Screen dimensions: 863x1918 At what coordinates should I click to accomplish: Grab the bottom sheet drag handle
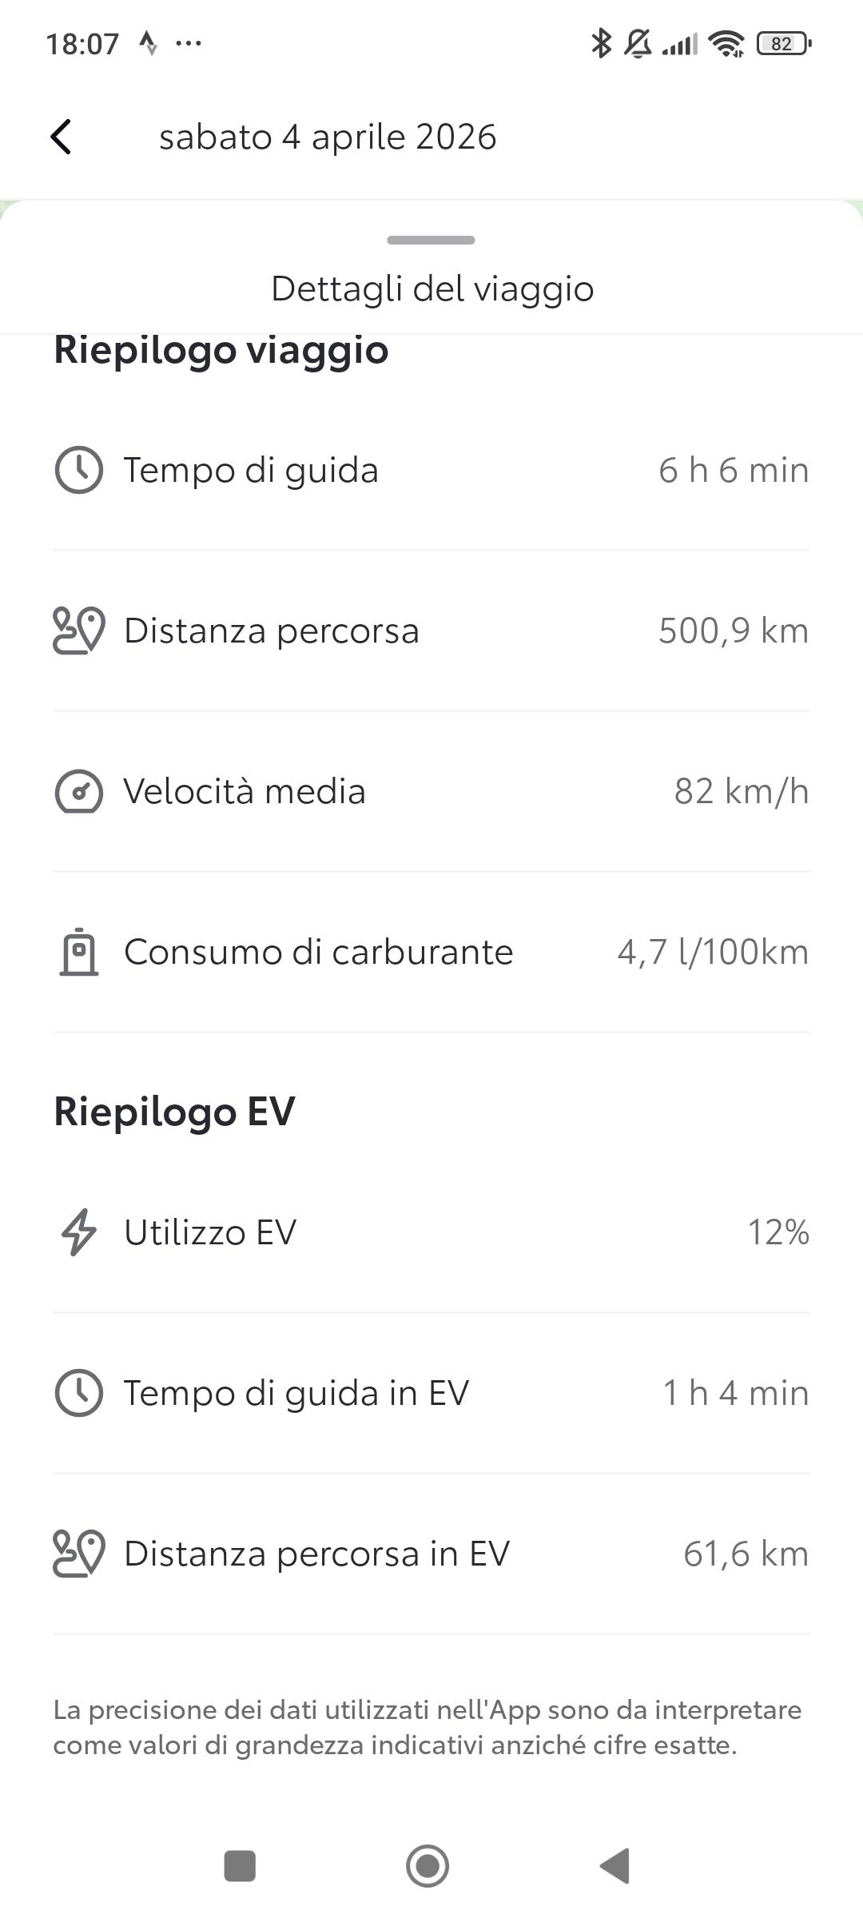coord(431,240)
